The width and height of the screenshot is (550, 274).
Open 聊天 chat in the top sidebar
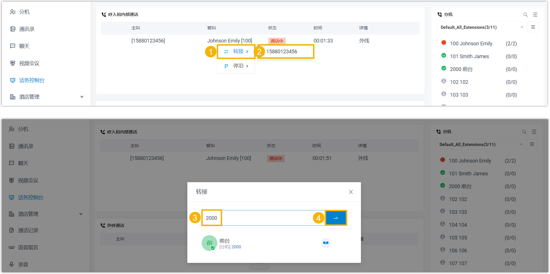tap(24, 46)
